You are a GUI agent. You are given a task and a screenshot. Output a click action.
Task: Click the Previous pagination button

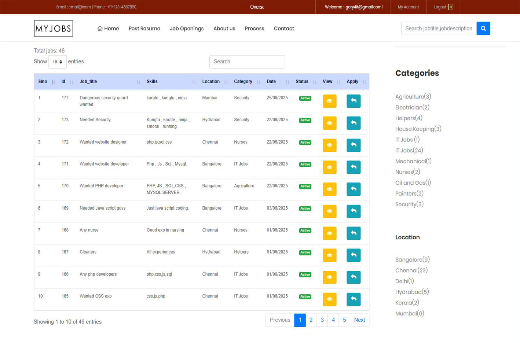[280, 320]
